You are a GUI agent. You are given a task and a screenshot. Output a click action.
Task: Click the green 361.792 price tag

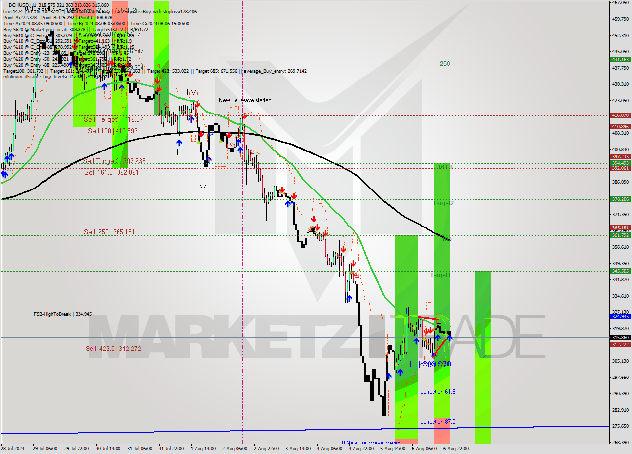click(x=620, y=235)
